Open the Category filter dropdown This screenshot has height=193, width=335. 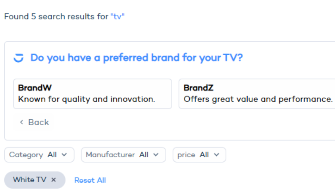(39, 155)
